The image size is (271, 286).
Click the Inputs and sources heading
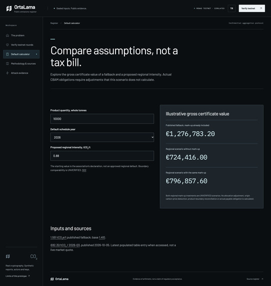(x=70, y=229)
